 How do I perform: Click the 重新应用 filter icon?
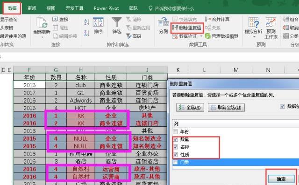pos(129,28)
